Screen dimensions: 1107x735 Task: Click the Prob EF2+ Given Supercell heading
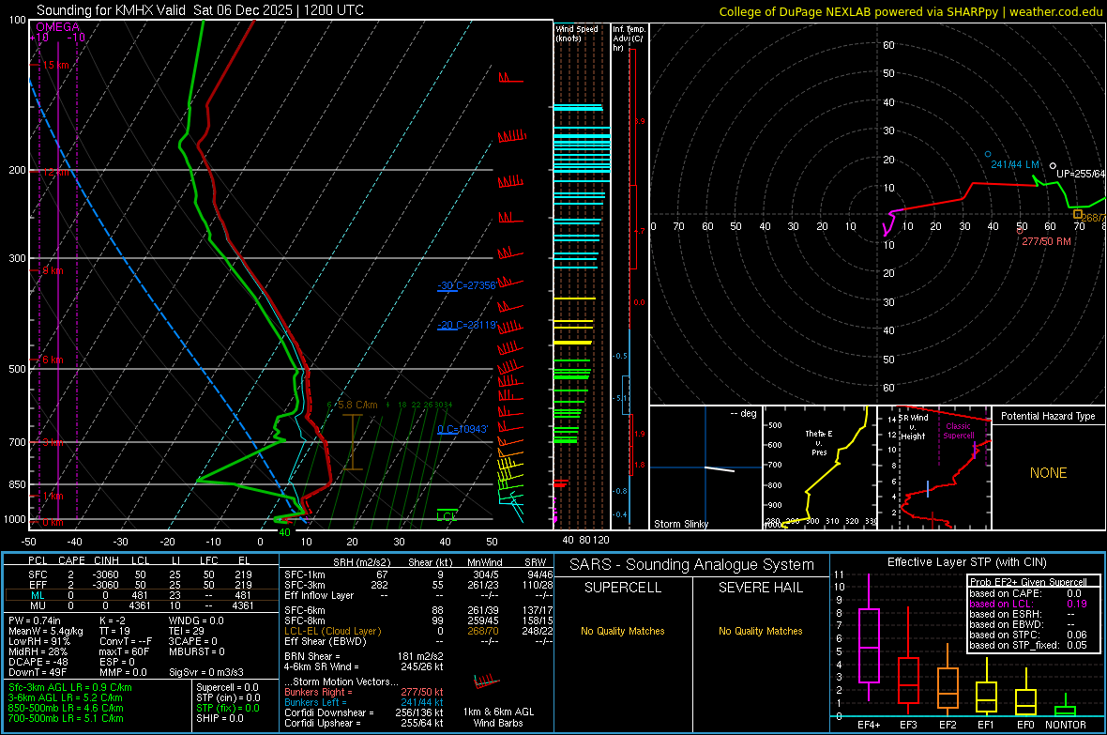pos(1028,582)
